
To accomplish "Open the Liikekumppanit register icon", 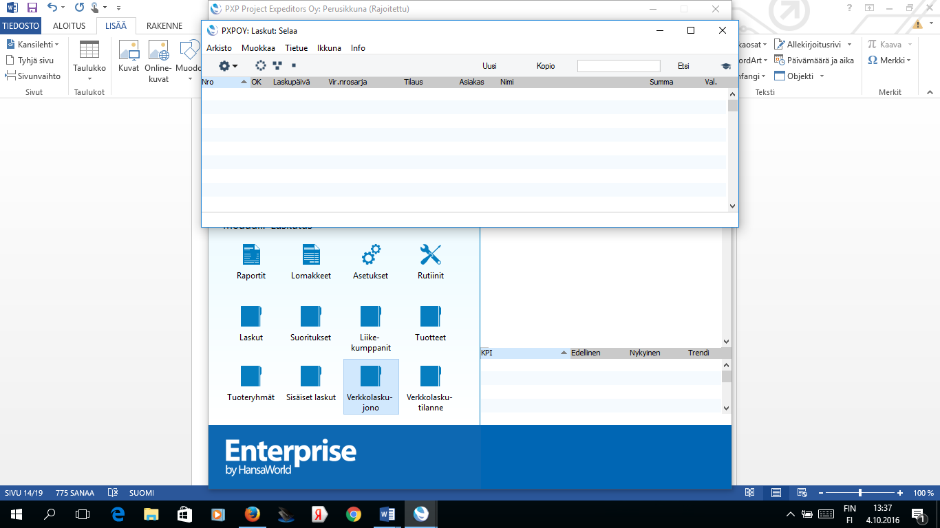I will coord(371,316).
